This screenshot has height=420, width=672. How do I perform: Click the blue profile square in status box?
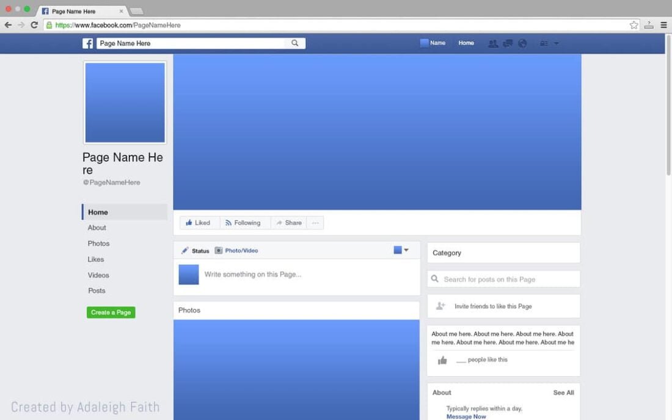click(x=189, y=274)
